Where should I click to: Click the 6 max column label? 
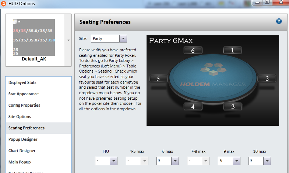(x=168, y=151)
